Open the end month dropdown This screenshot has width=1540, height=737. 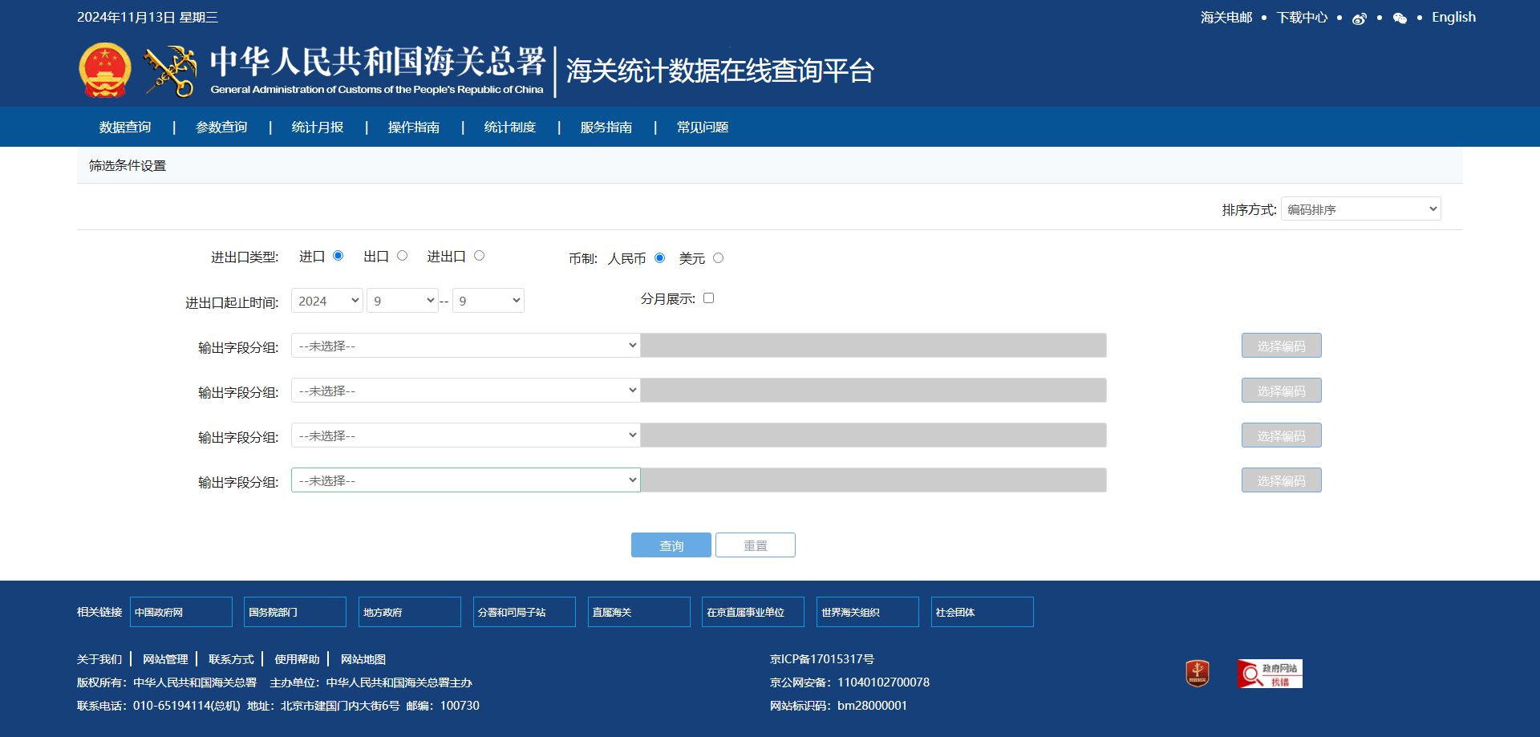pyautogui.click(x=488, y=301)
